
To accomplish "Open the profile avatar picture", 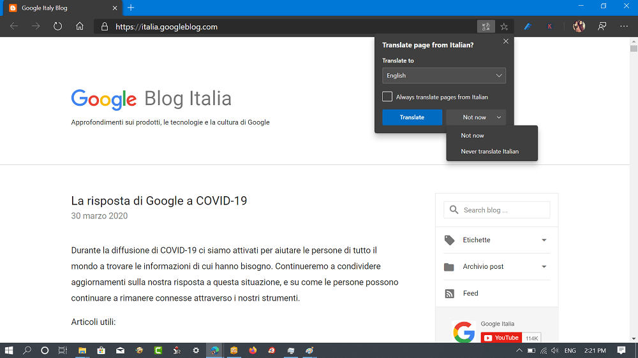I will pos(579,26).
